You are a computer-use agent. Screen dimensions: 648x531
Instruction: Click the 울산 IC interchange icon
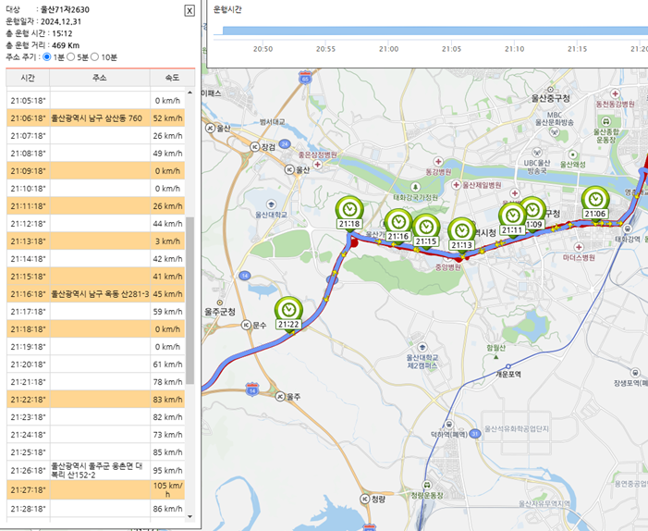(x=212, y=129)
